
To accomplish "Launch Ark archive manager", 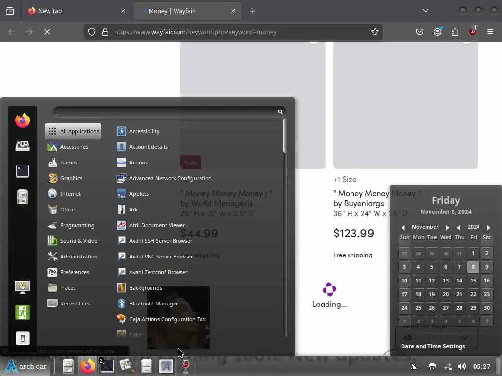I will click(x=199, y=210).
